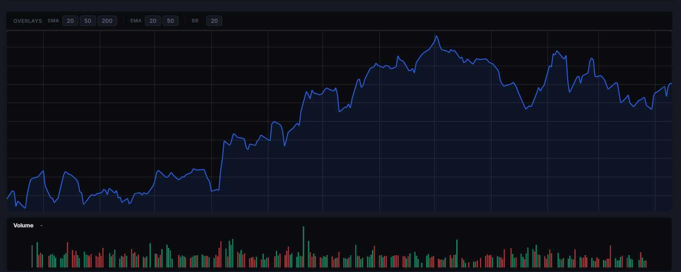Viewport: 681px width, 272px height.
Task: Toggle the EMA 50 overlay button
Action: (170, 21)
